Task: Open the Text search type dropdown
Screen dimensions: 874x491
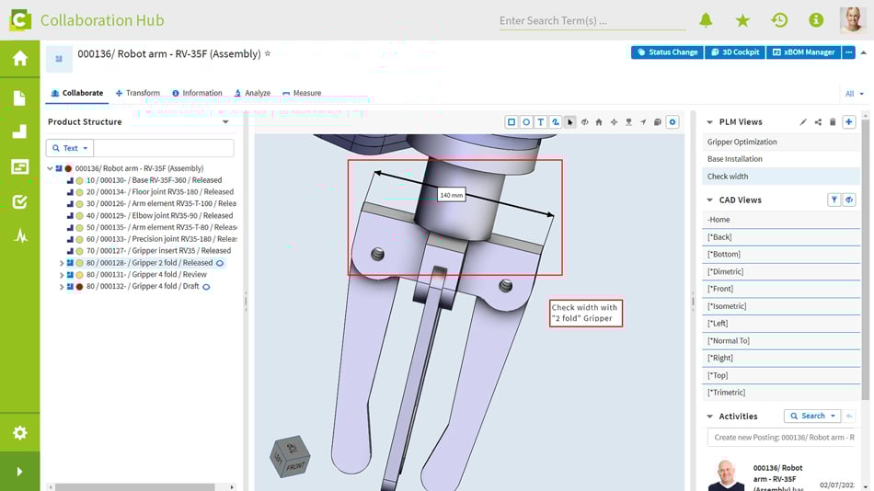Action: (70, 148)
